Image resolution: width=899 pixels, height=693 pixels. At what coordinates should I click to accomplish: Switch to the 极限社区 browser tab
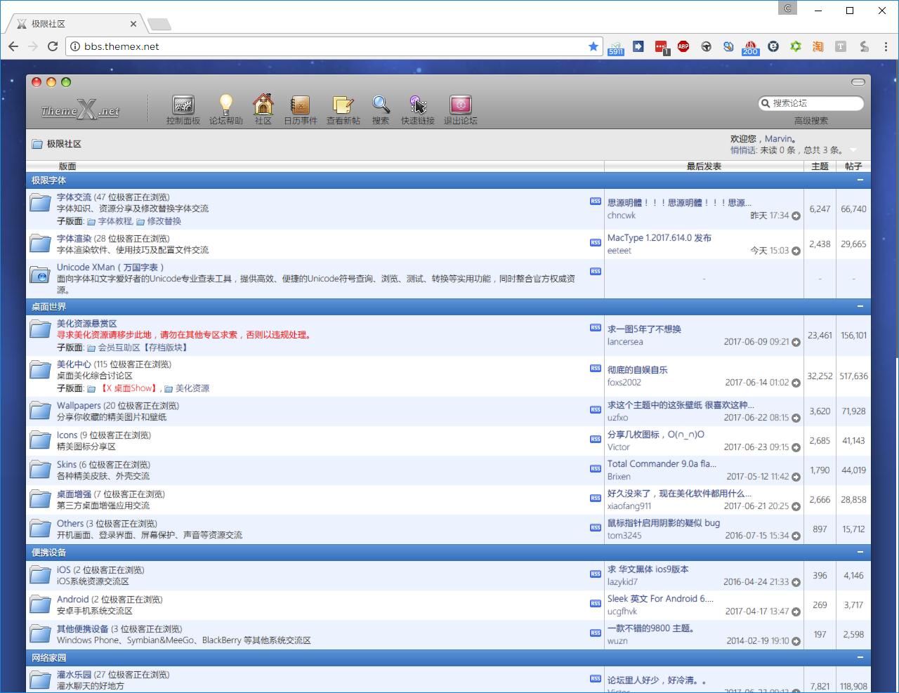(x=77, y=24)
